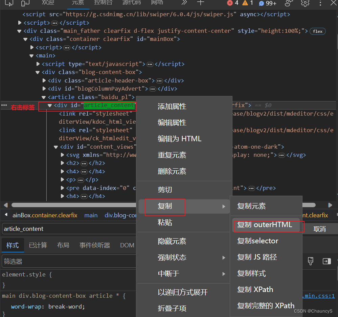
Task: Collapse the content_views div
Action: click(56, 147)
